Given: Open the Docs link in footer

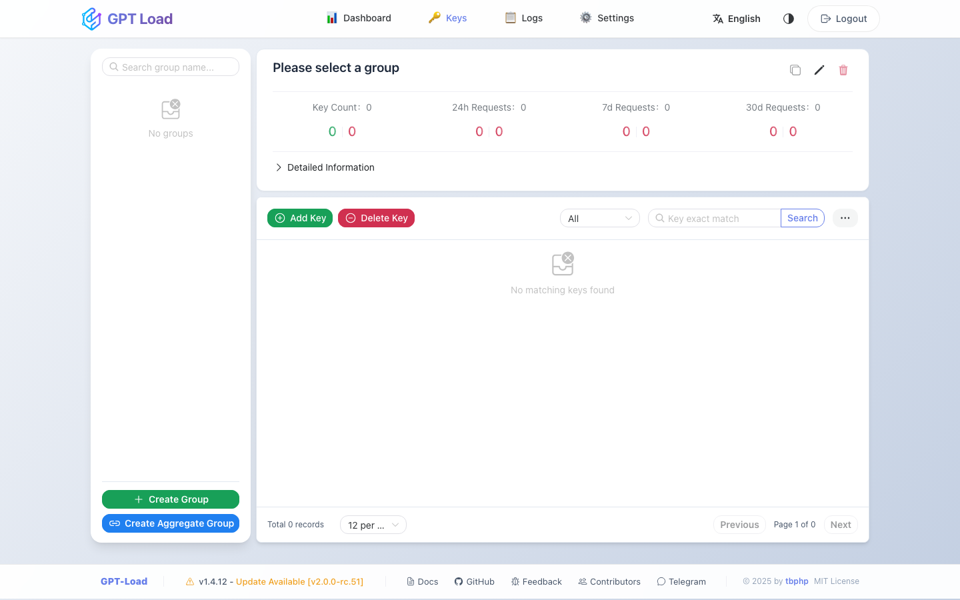Looking at the screenshot, I should (x=423, y=581).
